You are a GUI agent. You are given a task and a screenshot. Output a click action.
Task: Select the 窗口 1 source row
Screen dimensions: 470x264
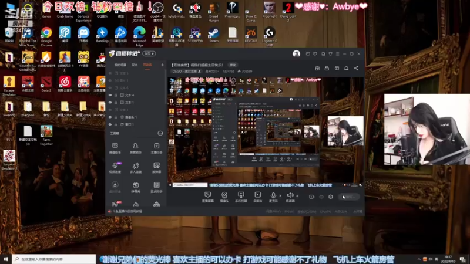click(136, 124)
